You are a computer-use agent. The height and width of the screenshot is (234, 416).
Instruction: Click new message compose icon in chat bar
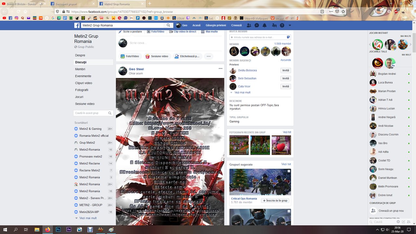403,222
